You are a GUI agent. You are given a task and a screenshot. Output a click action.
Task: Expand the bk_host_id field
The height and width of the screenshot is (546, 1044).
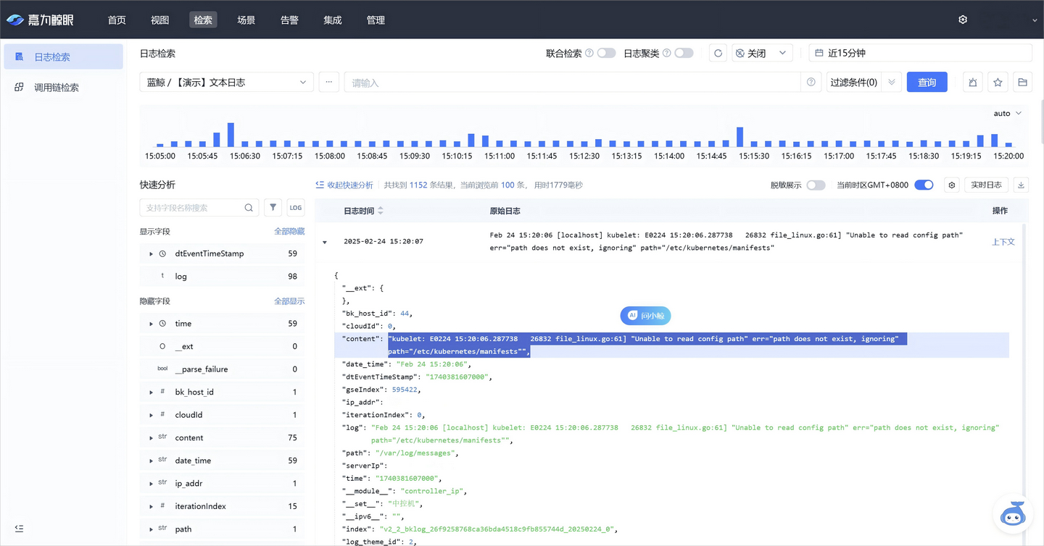click(x=151, y=392)
